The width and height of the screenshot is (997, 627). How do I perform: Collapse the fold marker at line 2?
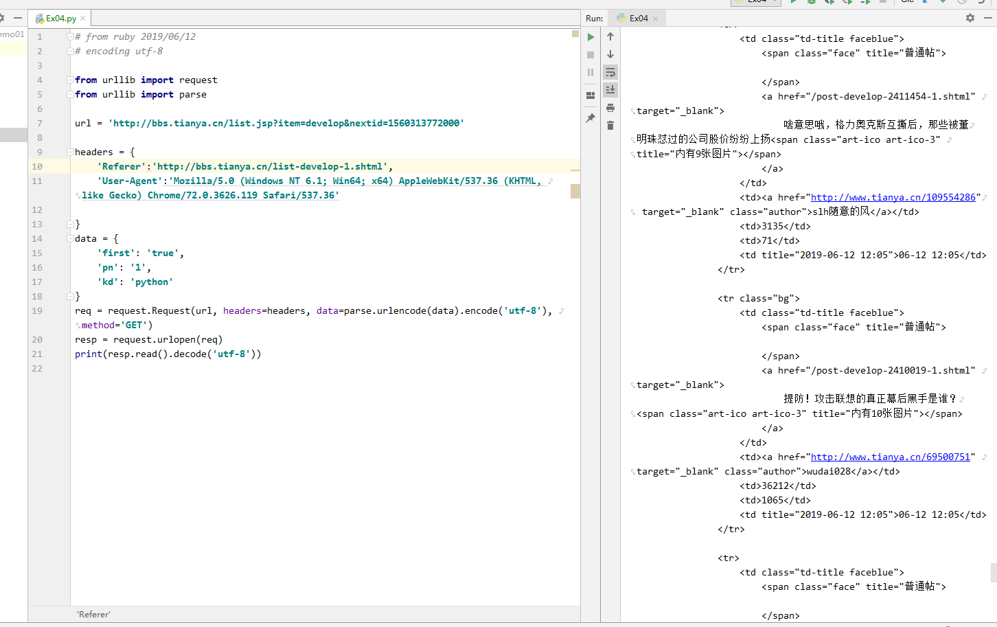(x=70, y=51)
